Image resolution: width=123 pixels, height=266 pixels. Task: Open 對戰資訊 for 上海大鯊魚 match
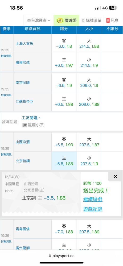tap(6, 56)
